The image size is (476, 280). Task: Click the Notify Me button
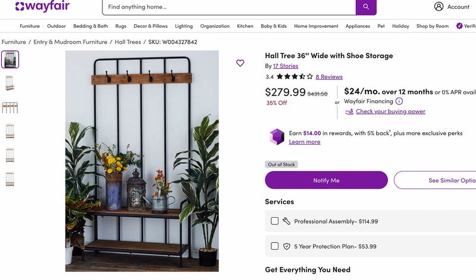[326, 180]
